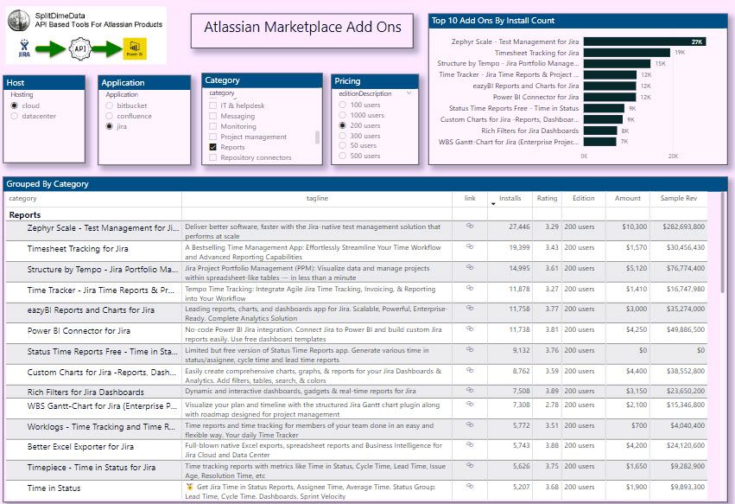735x504 pixels.
Task: Click the SplitDimeData coin logo
Action: (19, 20)
